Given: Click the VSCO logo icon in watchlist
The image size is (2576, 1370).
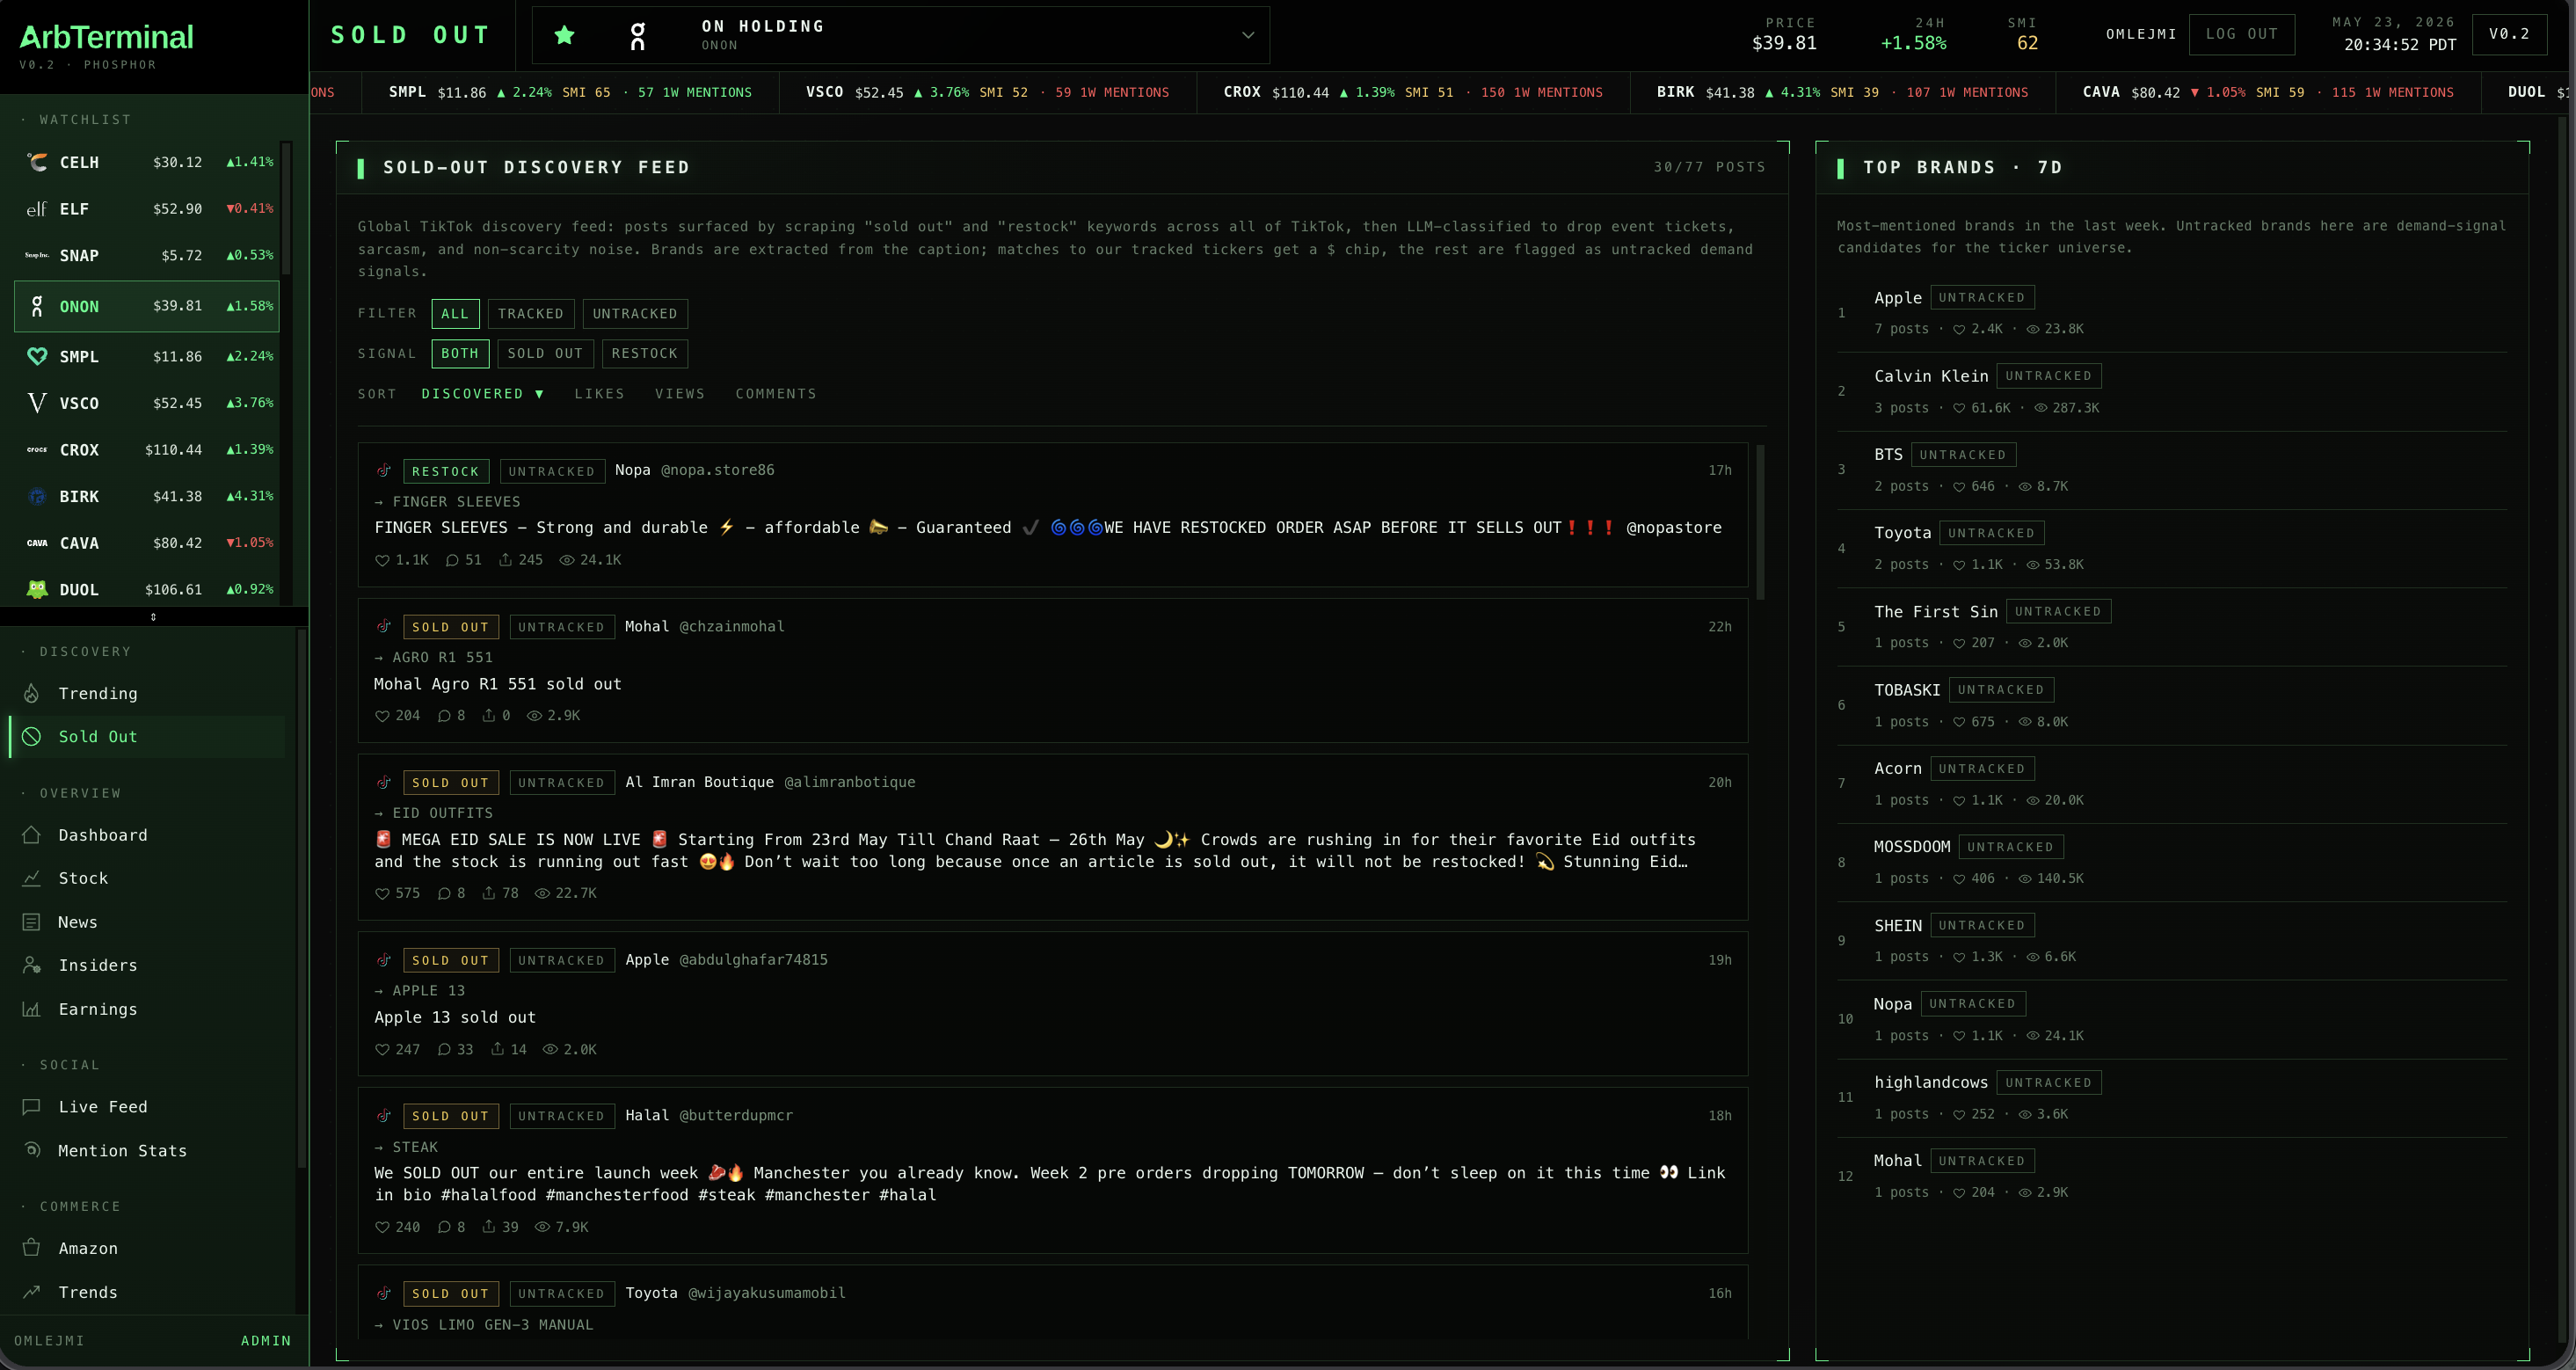Looking at the screenshot, I should coord(37,403).
